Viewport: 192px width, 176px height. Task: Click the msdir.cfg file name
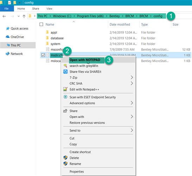click(x=57, y=55)
